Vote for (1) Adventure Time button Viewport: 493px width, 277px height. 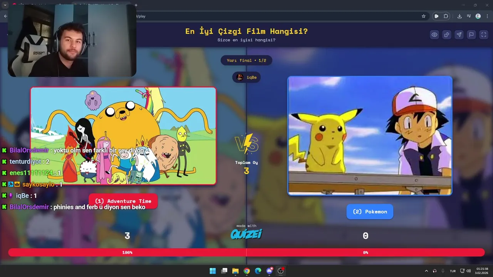(123, 201)
